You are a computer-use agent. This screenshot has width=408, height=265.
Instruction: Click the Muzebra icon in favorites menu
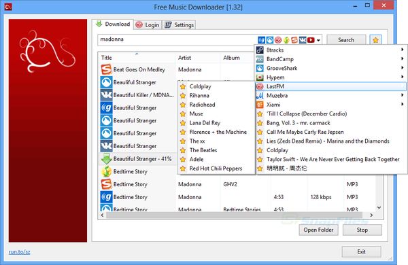[x=260, y=95]
